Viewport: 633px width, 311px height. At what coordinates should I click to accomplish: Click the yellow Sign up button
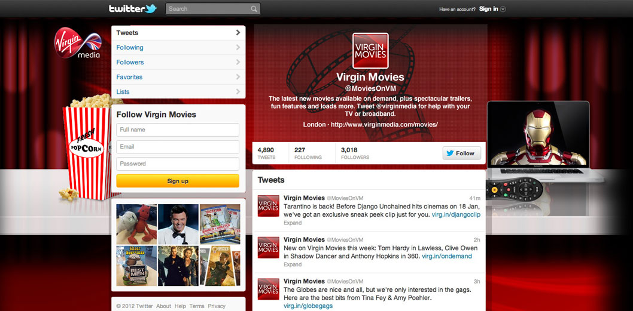178,181
